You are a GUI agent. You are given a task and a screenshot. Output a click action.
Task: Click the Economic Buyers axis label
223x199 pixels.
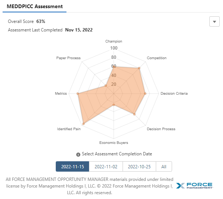pyautogui.click(x=114, y=143)
